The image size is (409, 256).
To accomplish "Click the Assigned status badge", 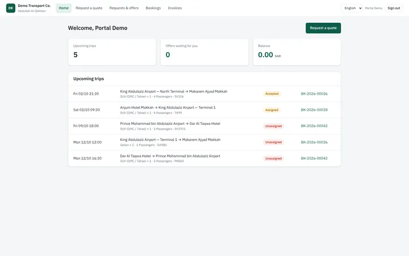I will coord(272,110).
